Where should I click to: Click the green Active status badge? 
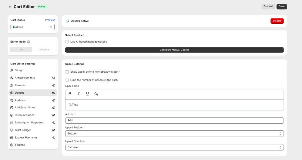[42, 6]
